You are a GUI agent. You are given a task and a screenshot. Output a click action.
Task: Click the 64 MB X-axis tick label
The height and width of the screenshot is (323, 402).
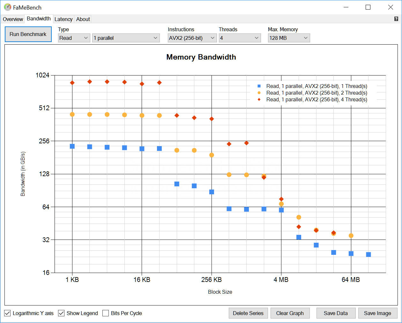tap(351, 280)
